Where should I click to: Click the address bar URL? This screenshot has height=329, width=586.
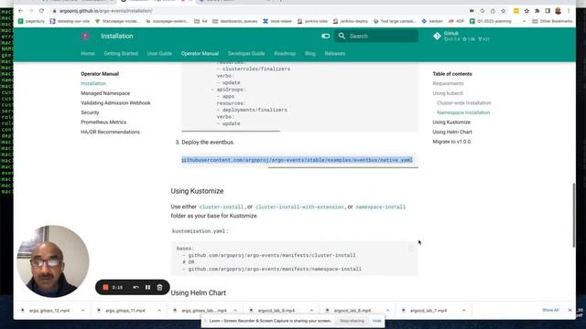coord(106,11)
